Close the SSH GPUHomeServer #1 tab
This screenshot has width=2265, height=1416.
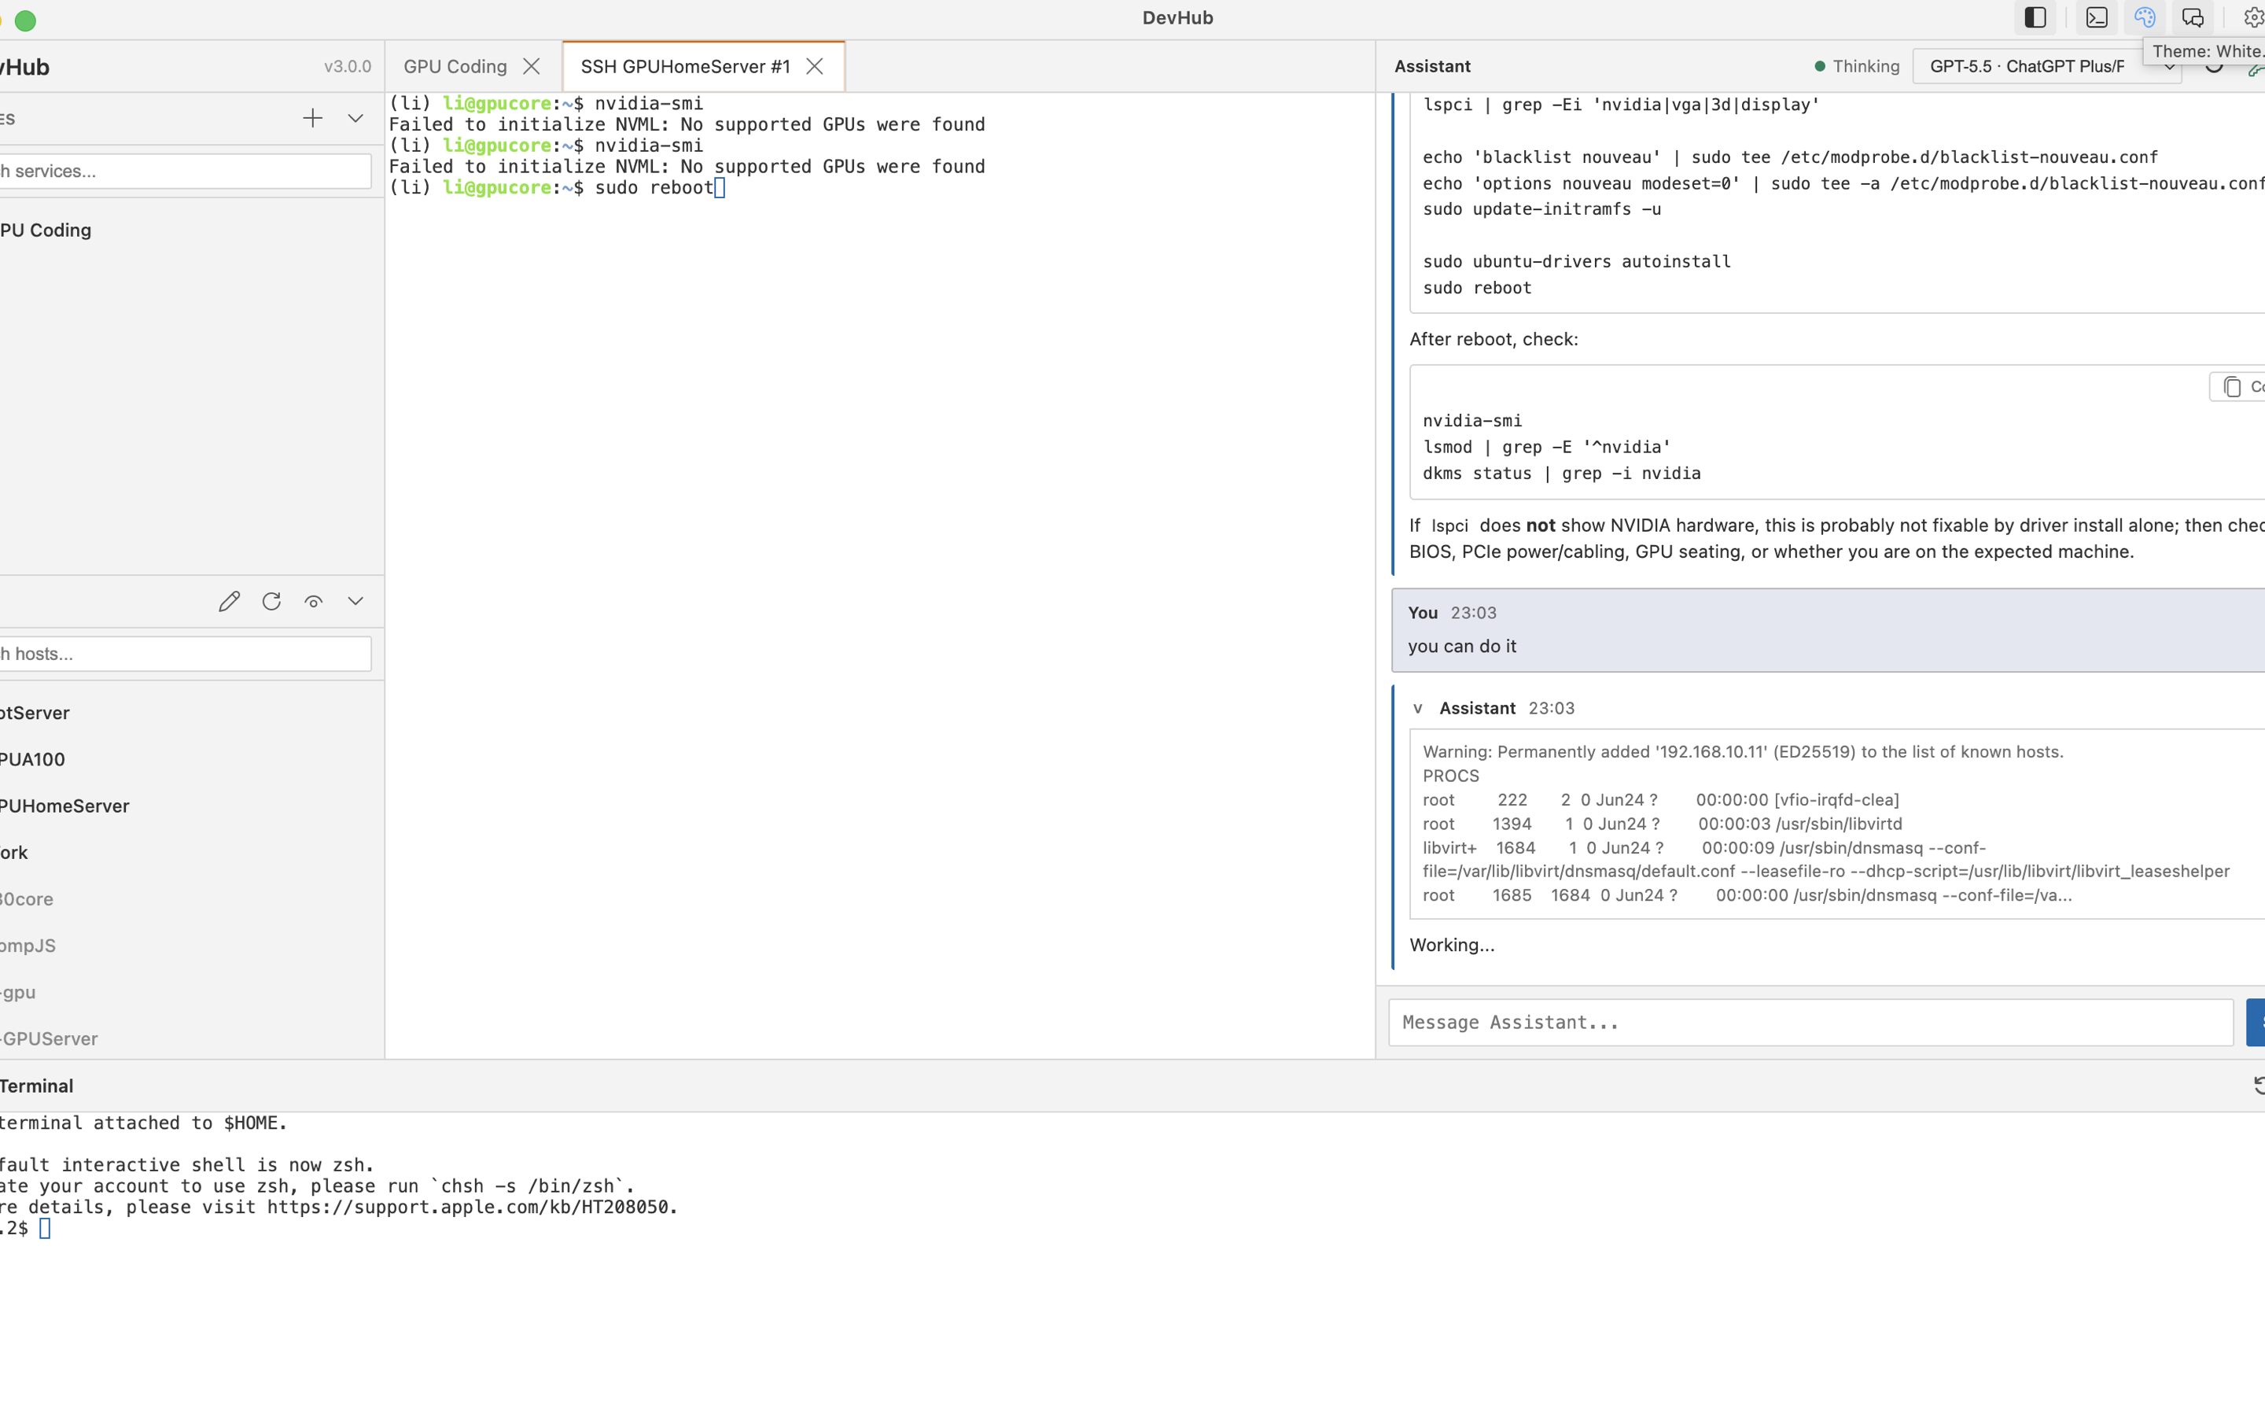point(816,67)
